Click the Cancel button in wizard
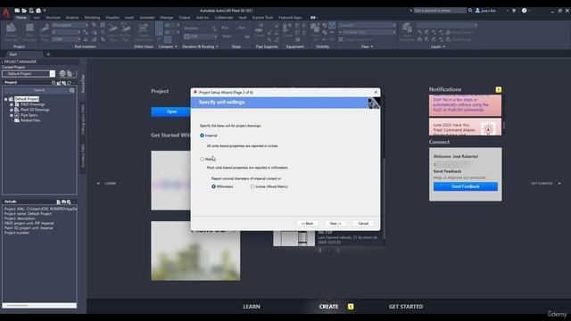 pyautogui.click(x=363, y=224)
